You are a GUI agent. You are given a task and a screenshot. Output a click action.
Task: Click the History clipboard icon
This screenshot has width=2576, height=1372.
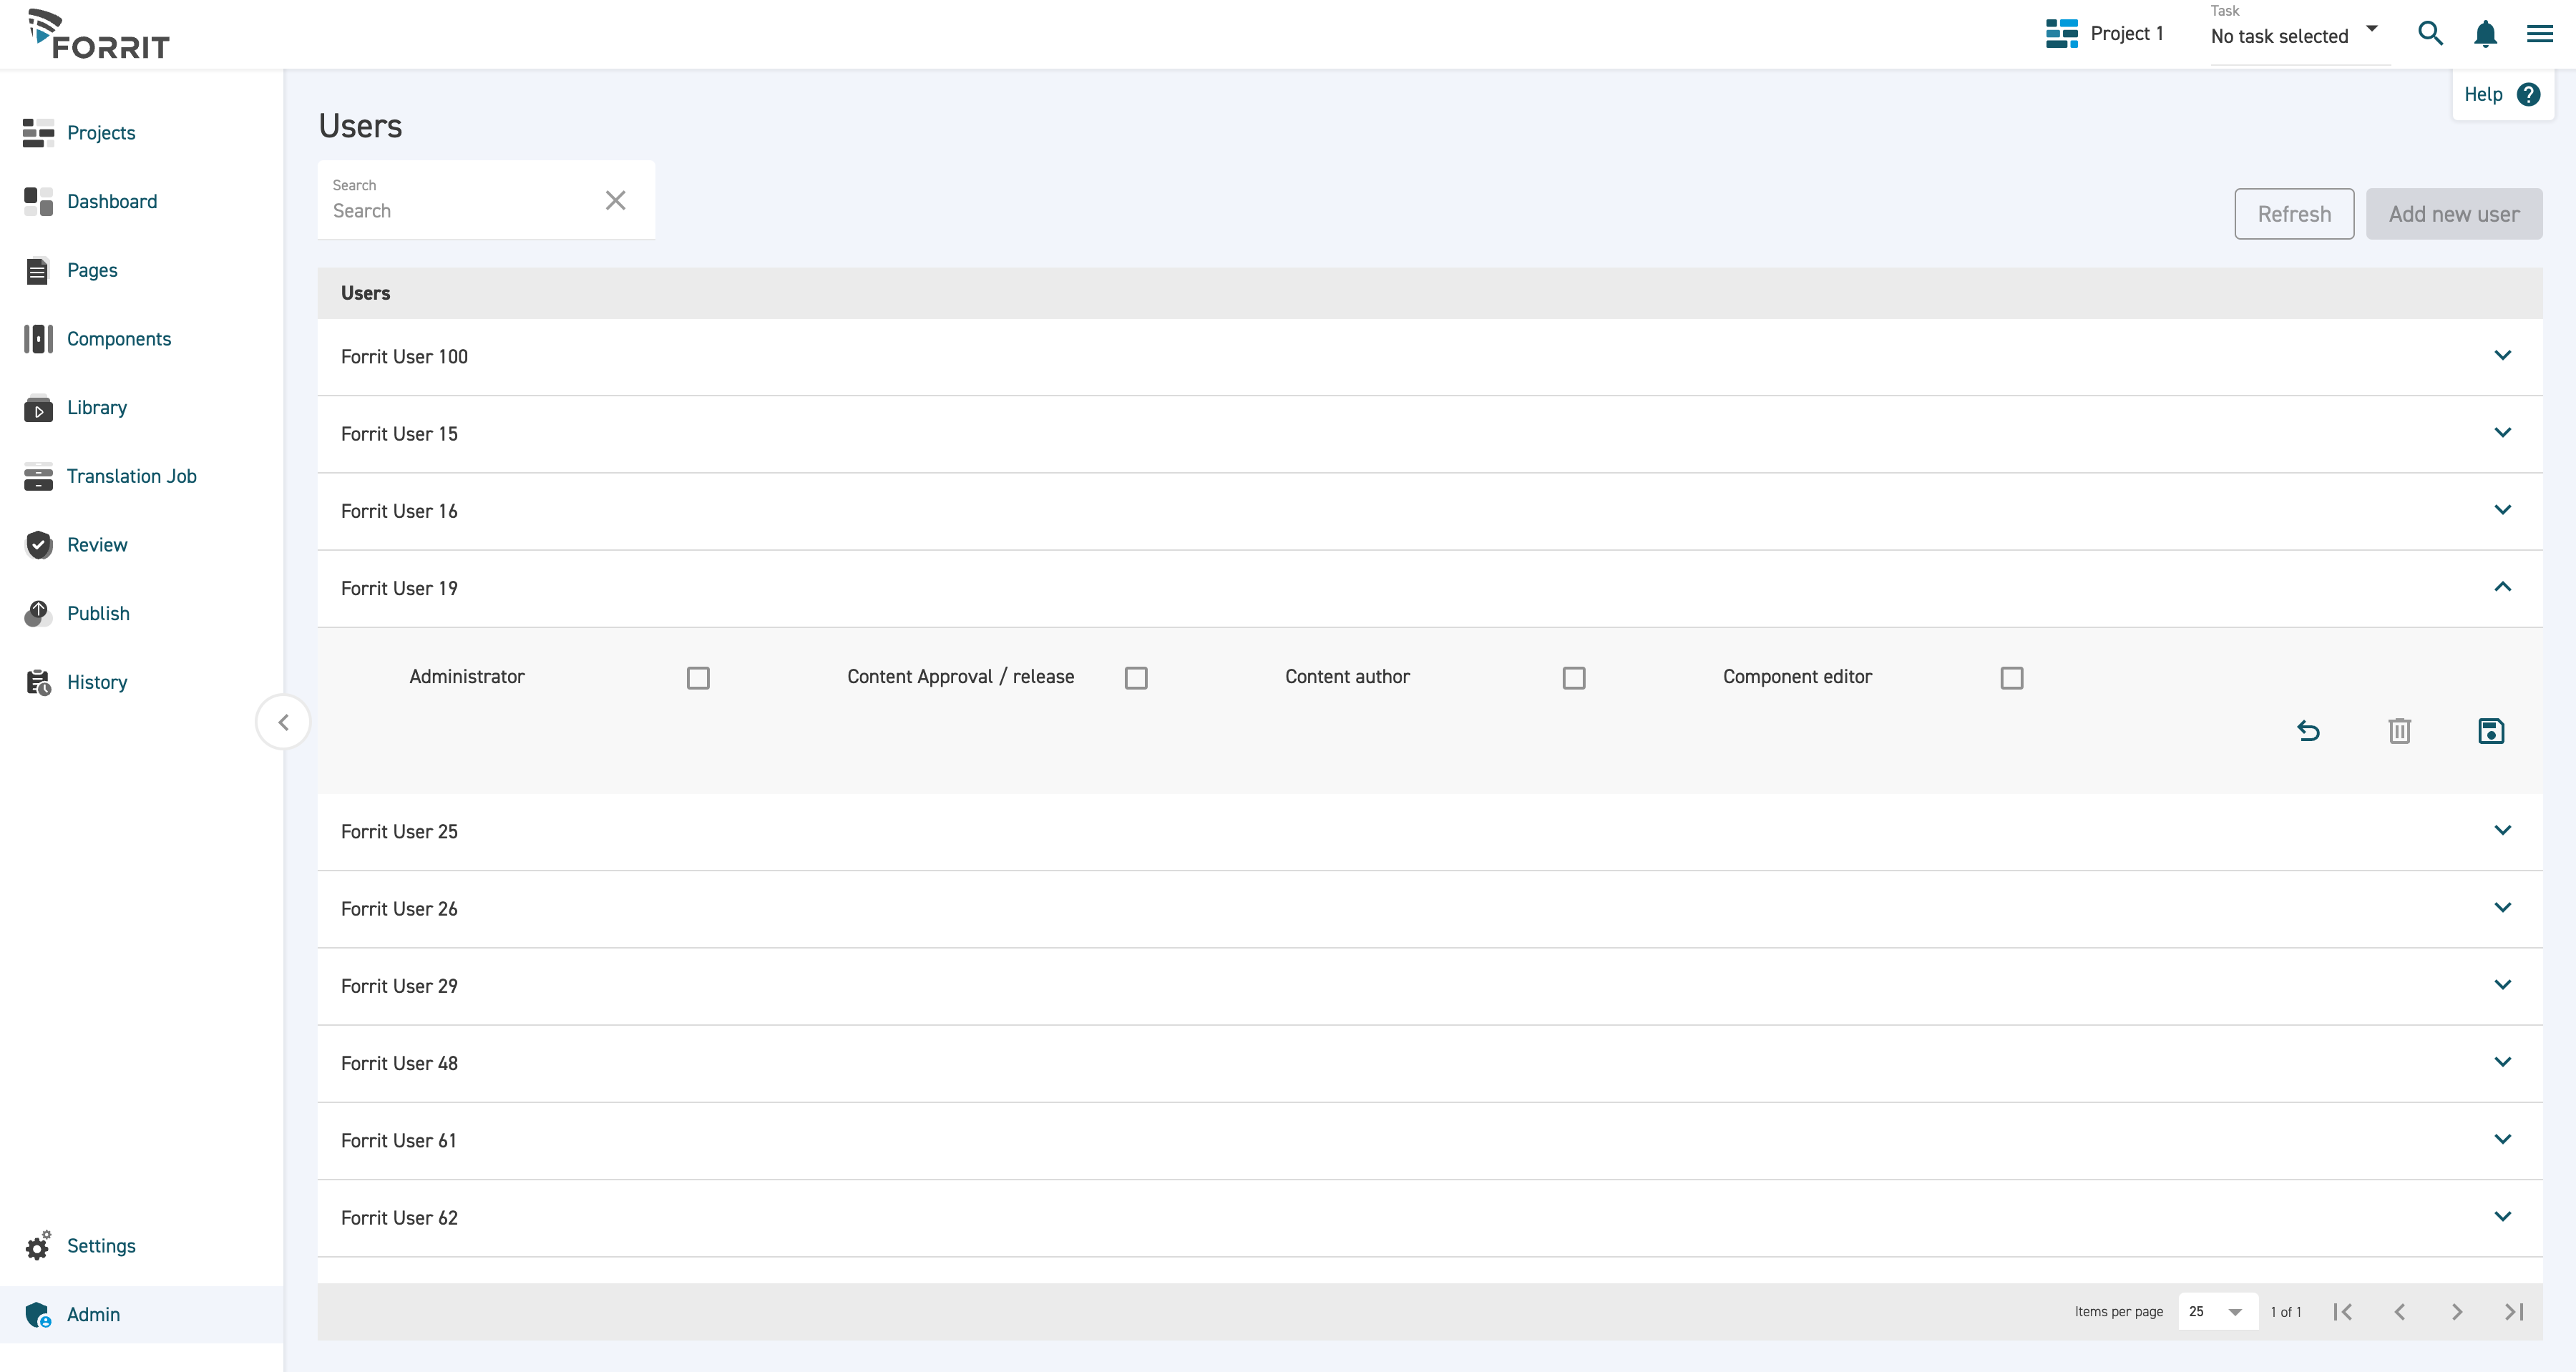[x=38, y=682]
